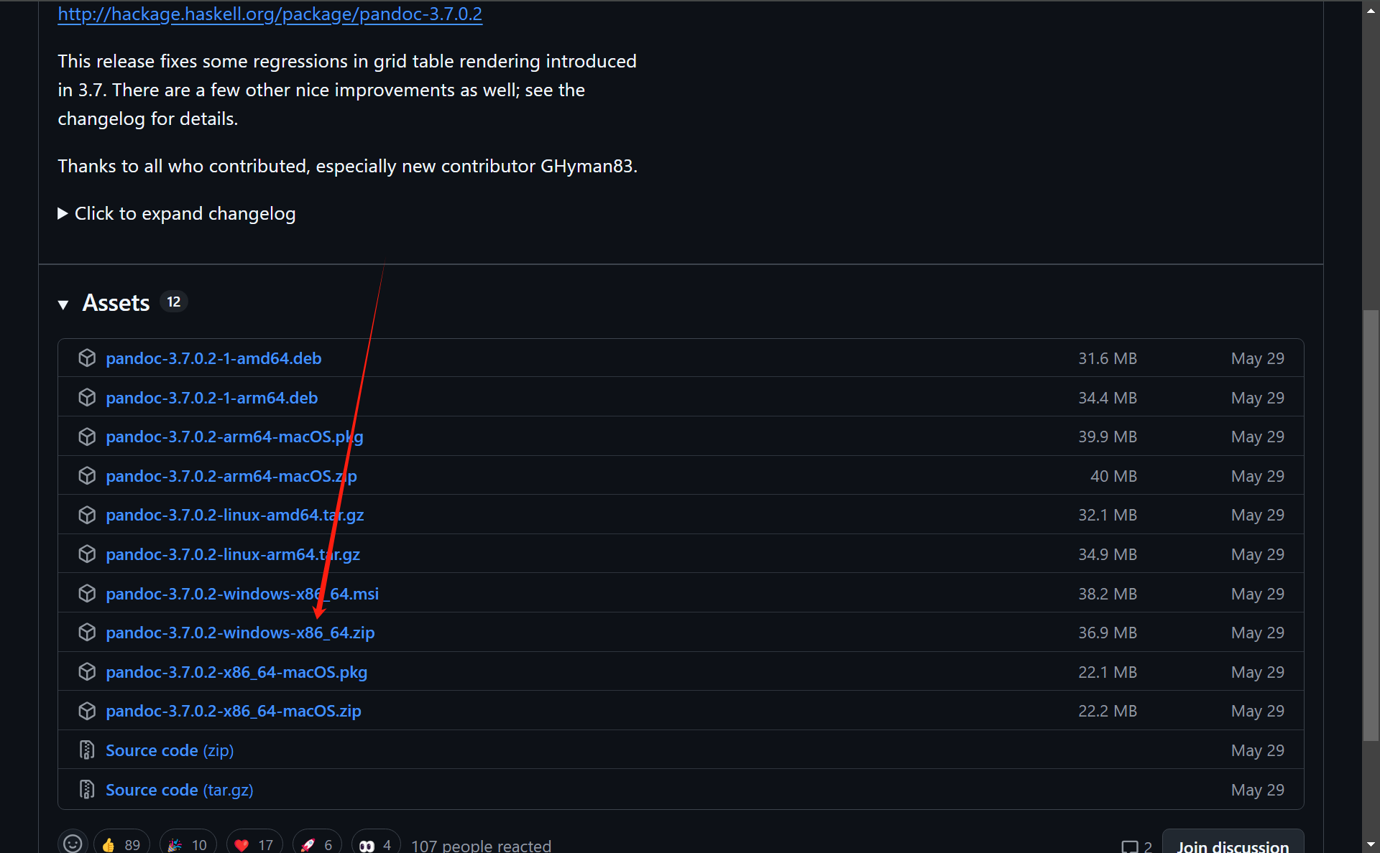Click package icon beside x86_64-macOS.zip asset
1380x853 pixels.
point(87,711)
